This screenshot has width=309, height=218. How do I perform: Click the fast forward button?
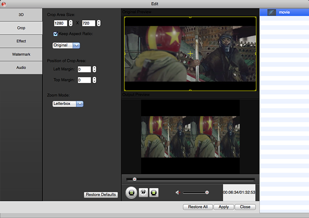[143, 192]
